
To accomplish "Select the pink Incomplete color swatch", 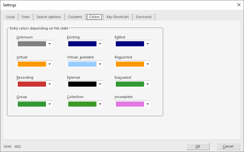I will coord(130,104).
